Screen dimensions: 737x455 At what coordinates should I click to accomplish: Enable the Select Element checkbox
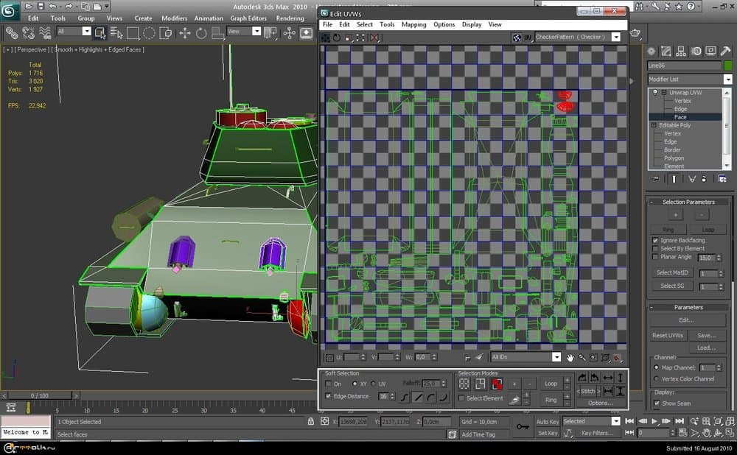tap(461, 398)
